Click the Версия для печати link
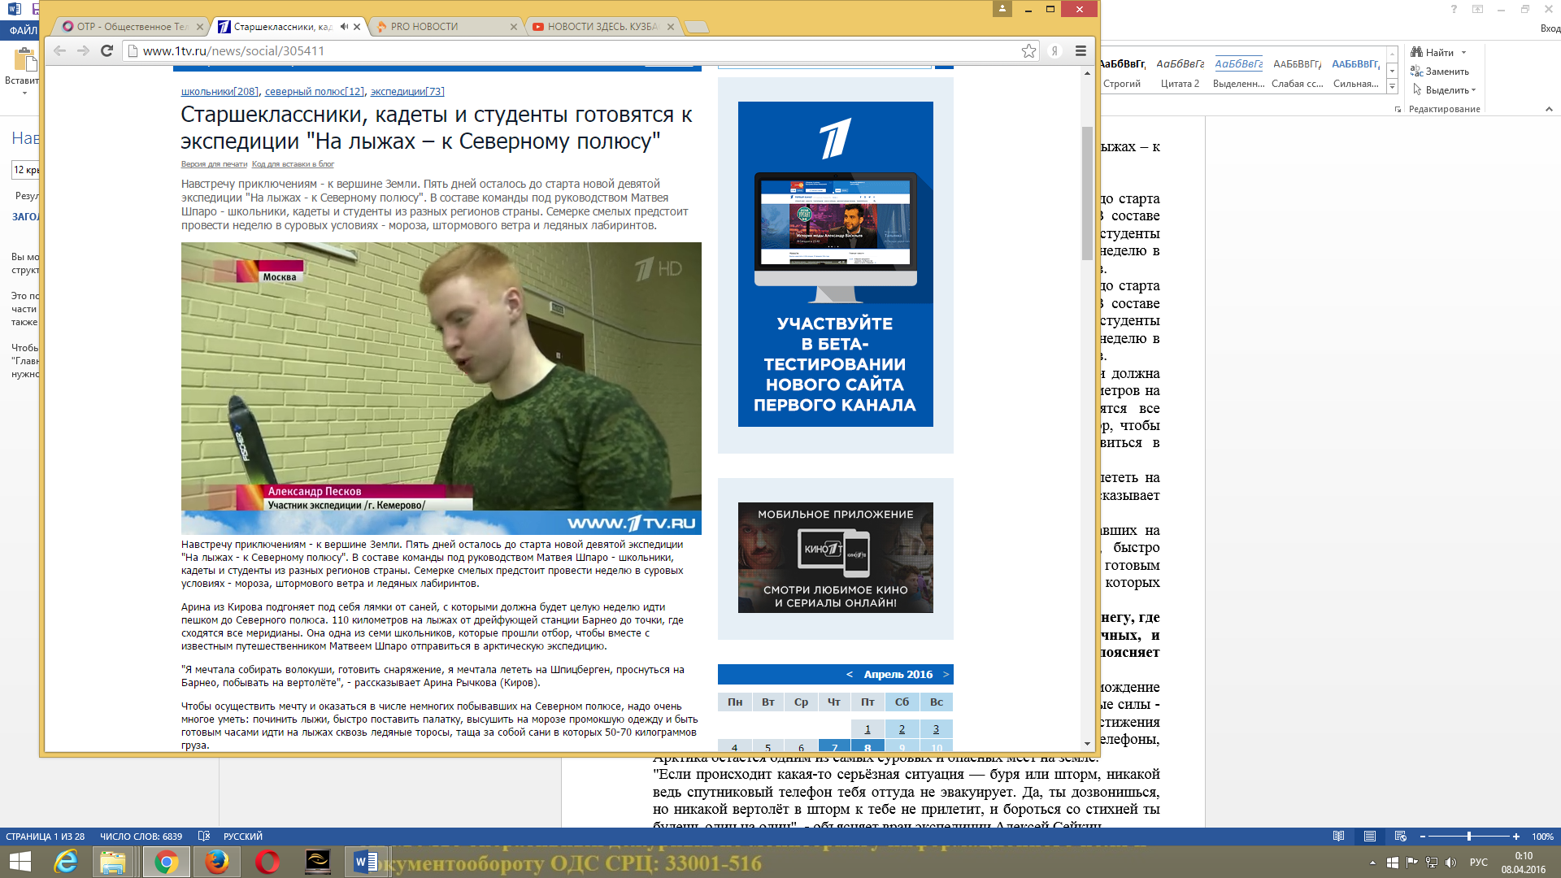The height and width of the screenshot is (878, 1561). pyautogui.click(x=214, y=164)
